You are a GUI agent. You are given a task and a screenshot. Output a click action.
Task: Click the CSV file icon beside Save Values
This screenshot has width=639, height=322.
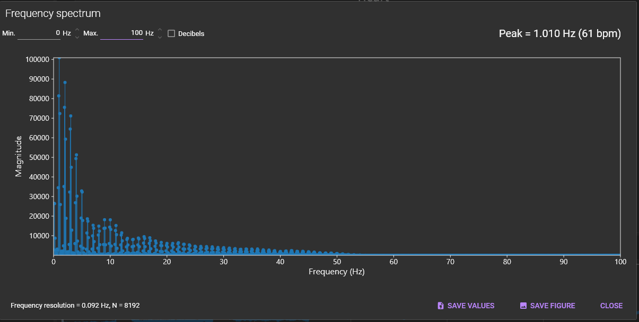(440, 306)
